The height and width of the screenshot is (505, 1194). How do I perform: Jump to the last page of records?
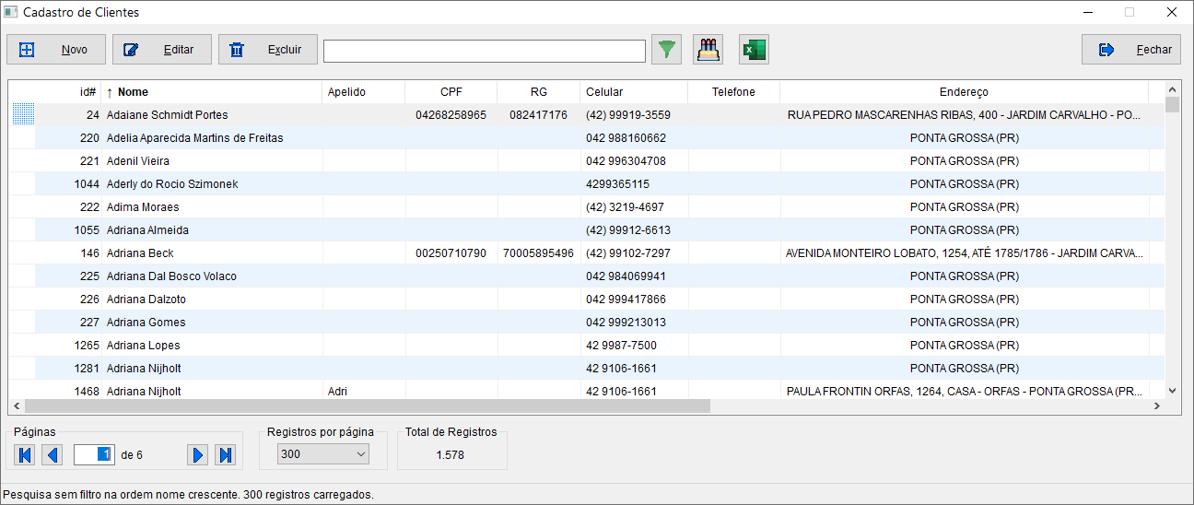(225, 454)
